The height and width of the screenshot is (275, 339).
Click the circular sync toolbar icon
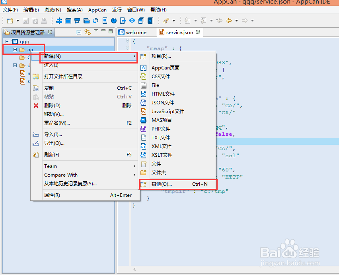[x=96, y=21]
